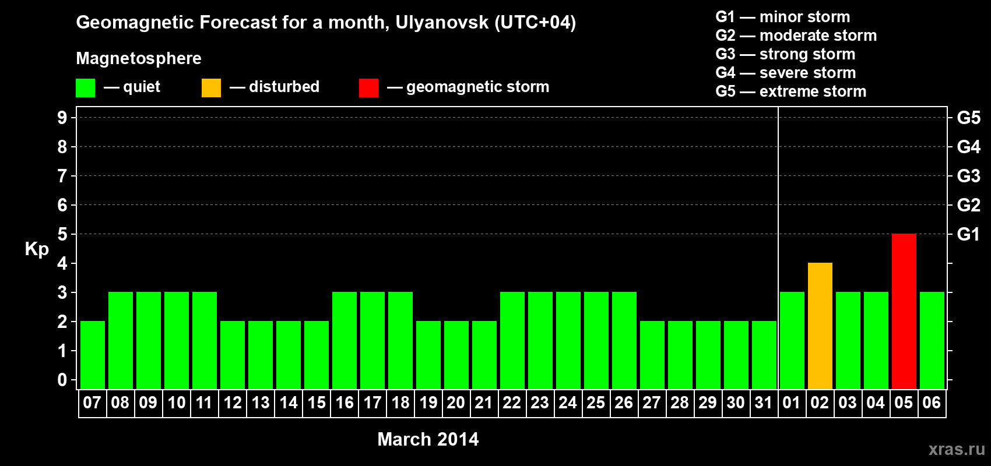Screen dimensions: 991x466
Task: Click the green bar for March 22
Action: click(x=512, y=340)
